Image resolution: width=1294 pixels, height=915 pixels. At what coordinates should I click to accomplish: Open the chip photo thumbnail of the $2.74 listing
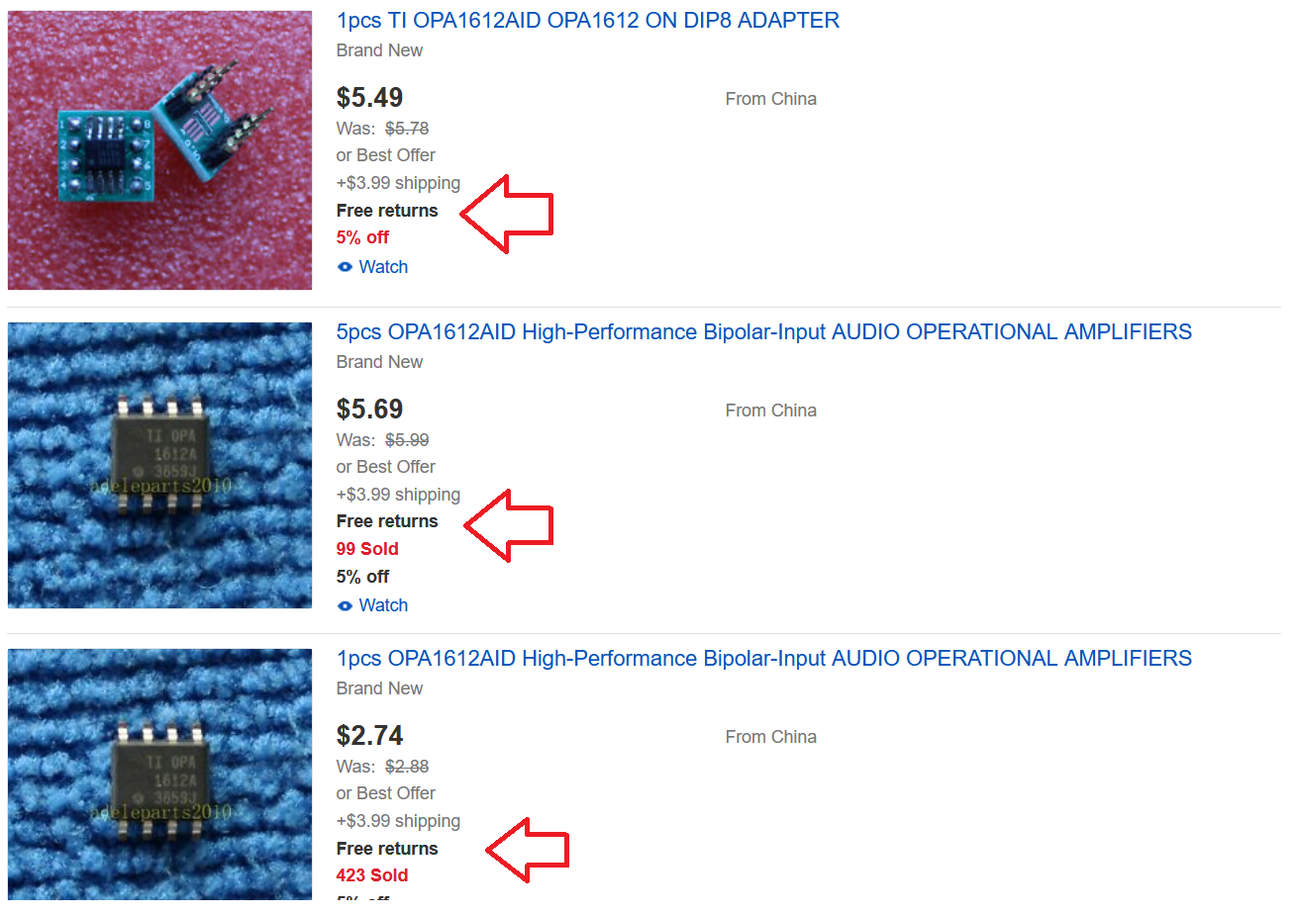pos(159,775)
